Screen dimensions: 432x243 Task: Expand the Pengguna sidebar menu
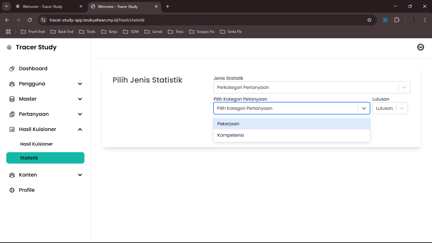(80, 84)
